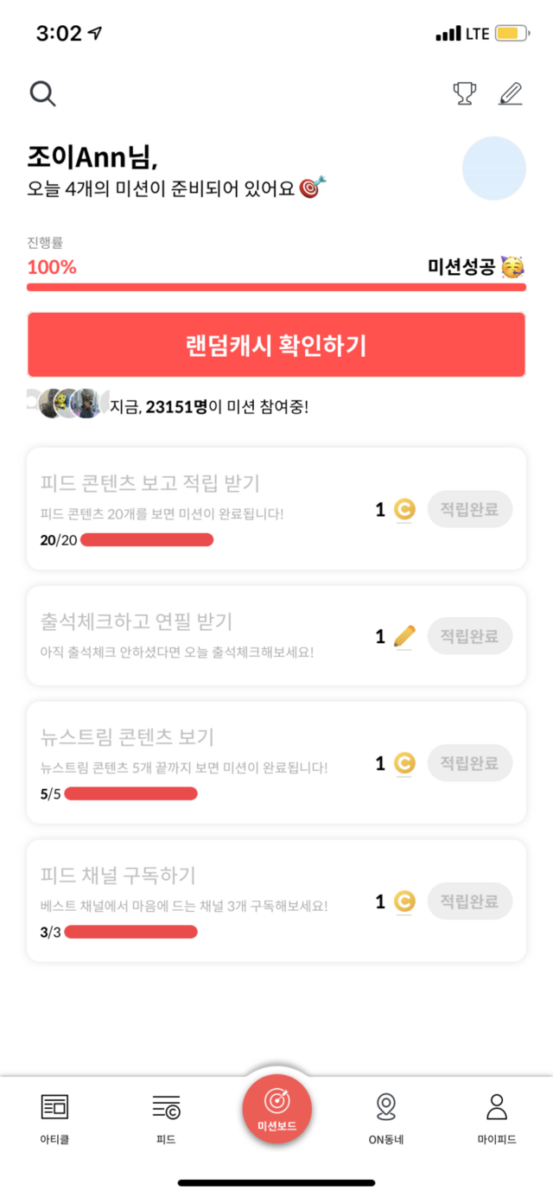Switch to the 아티클 tab
Viewport: 553px width, 1197px height.
click(54, 1118)
